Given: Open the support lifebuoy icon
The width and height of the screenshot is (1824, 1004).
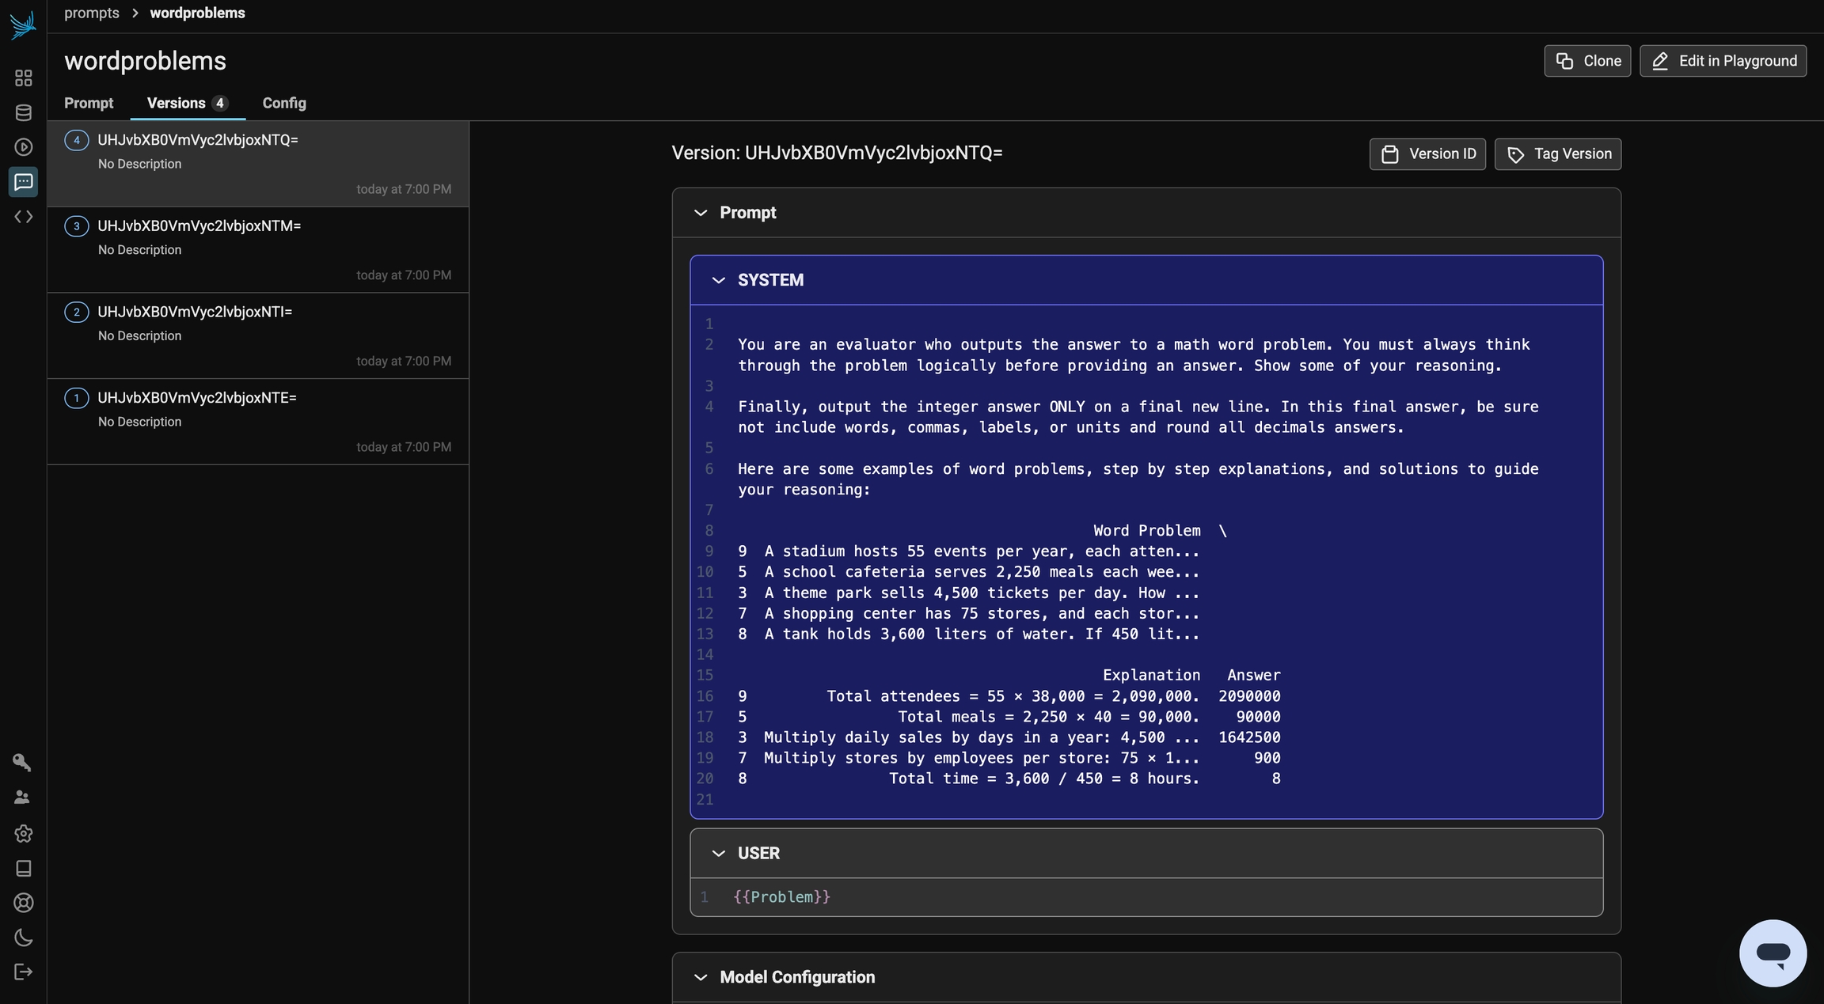Looking at the screenshot, I should [23, 903].
